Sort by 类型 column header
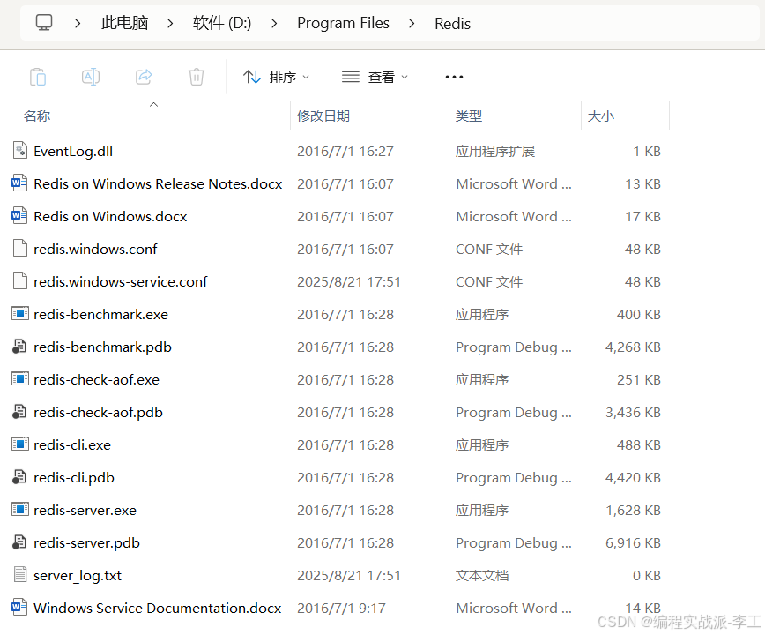The width and height of the screenshot is (765, 635). pos(468,116)
